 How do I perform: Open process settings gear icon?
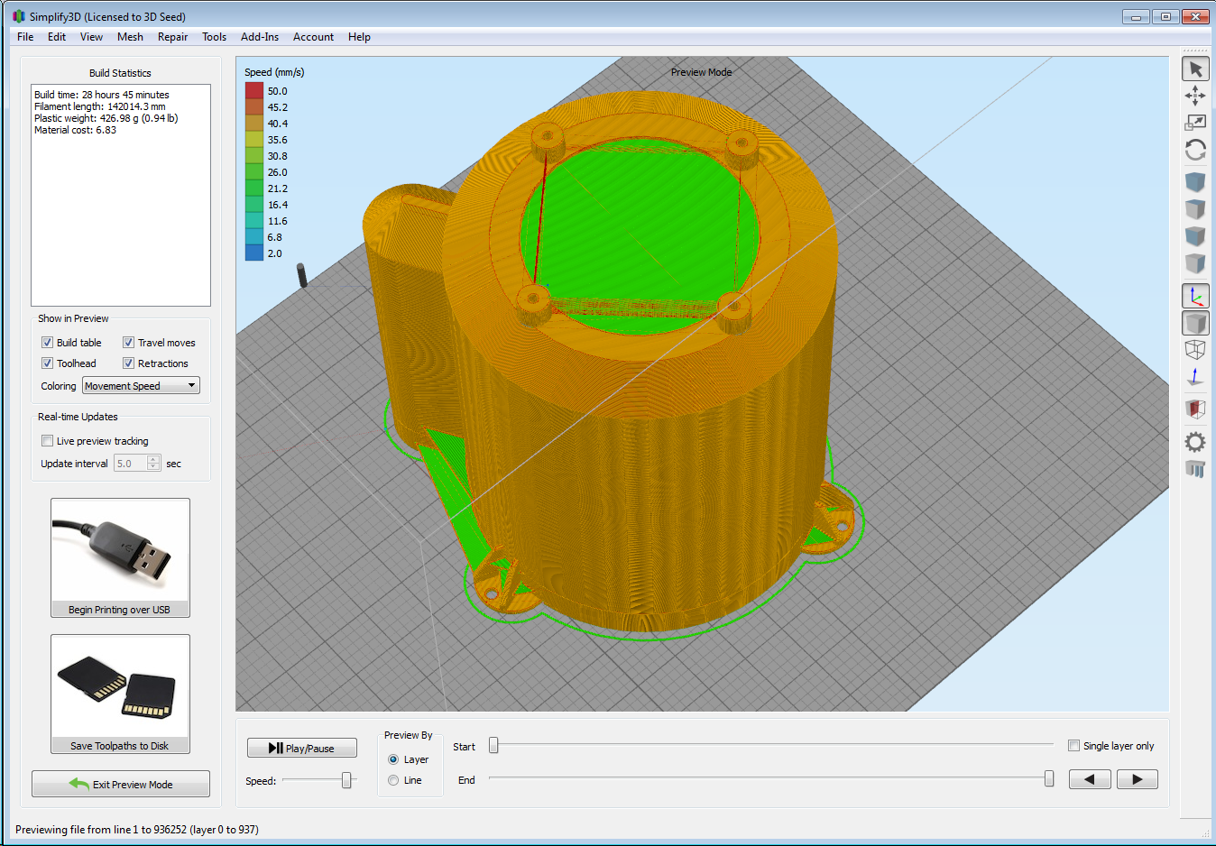(1195, 442)
